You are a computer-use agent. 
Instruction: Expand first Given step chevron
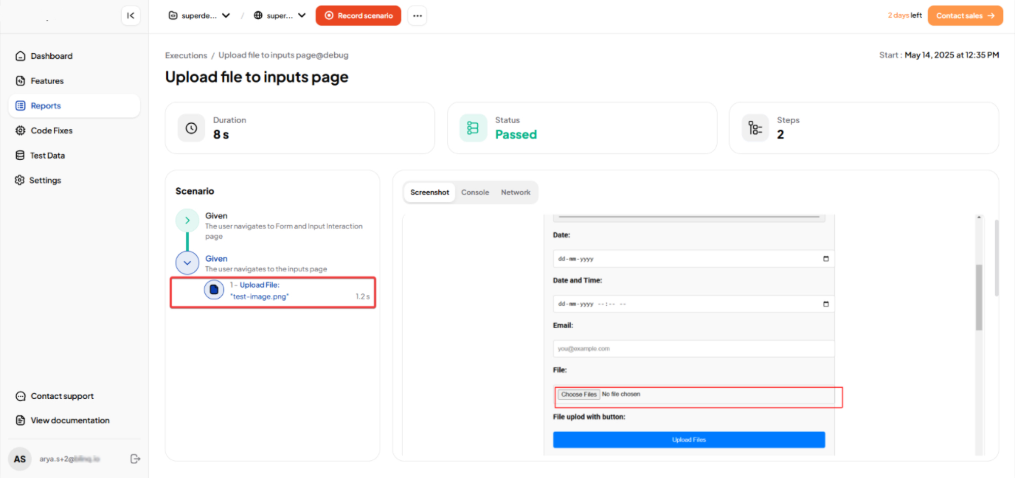point(187,220)
